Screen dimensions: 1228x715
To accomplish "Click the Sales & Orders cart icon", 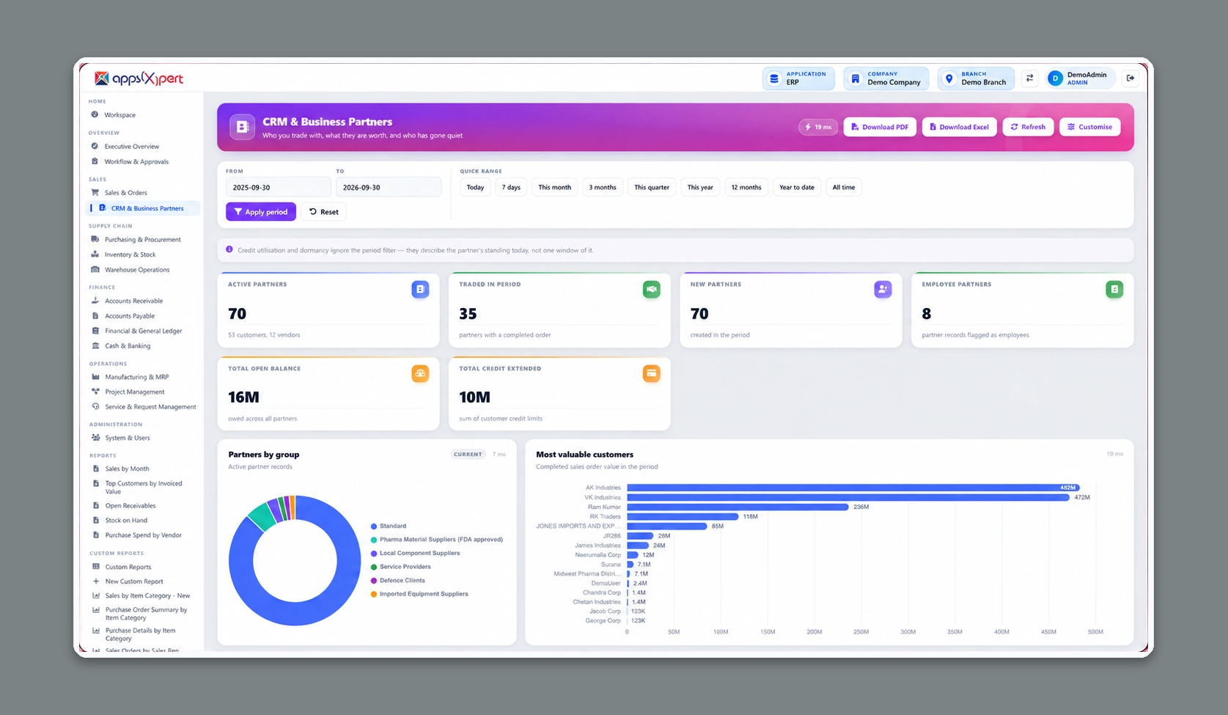I will pyautogui.click(x=95, y=193).
